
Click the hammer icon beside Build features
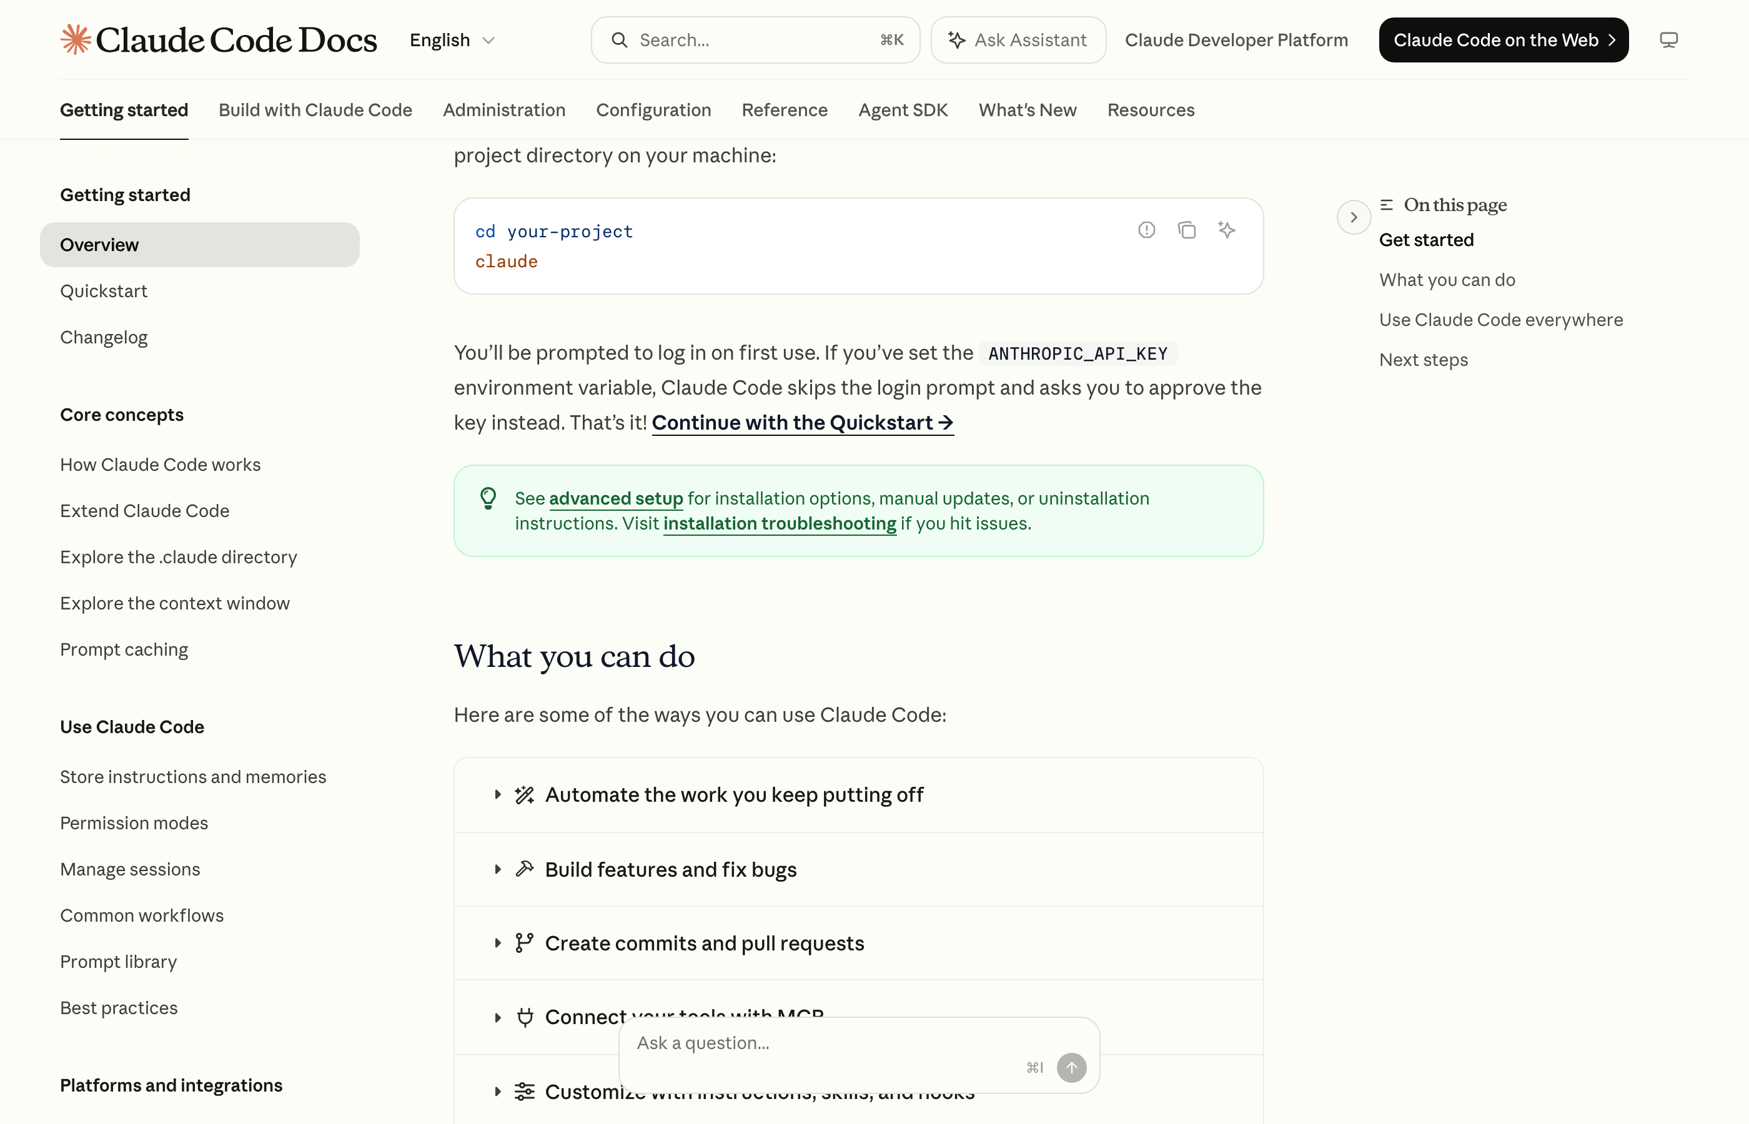[x=524, y=869]
